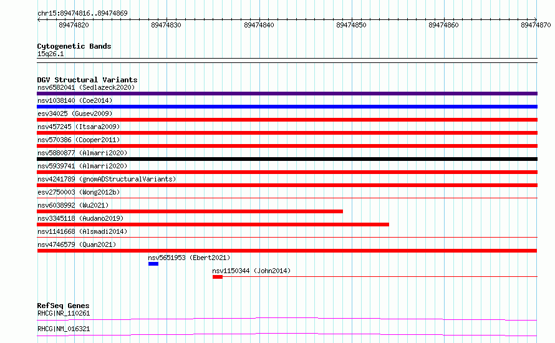Open the nsv3345118 (Audano2019) label
The height and width of the screenshot is (343, 555).
pos(80,218)
